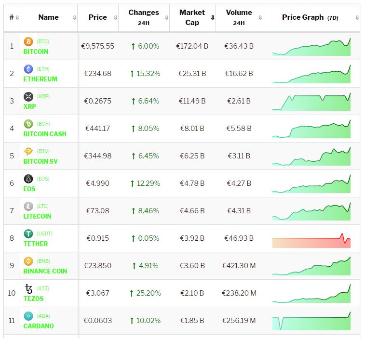Click the Ethereum diamond logo icon

point(28,69)
